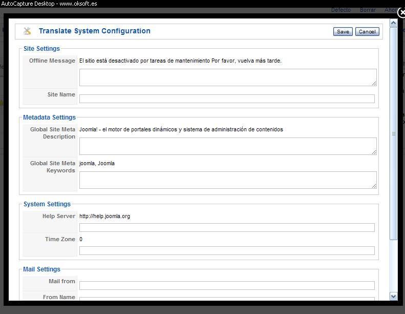Focus the Global Site Meta Description textarea

pyautogui.click(x=228, y=146)
